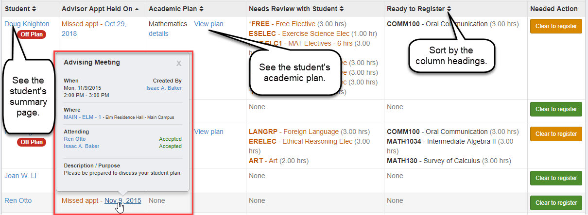
Task: Open Joan W. Li's student page
Action: point(20,176)
